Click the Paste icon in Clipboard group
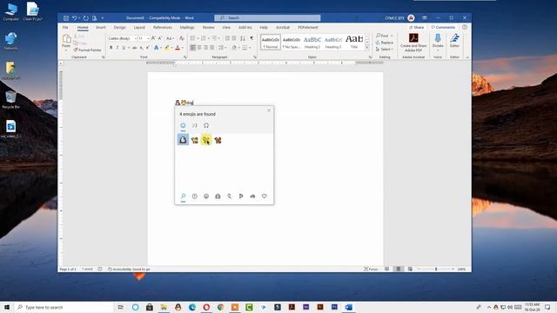The image size is (557, 313). [x=66, y=38]
